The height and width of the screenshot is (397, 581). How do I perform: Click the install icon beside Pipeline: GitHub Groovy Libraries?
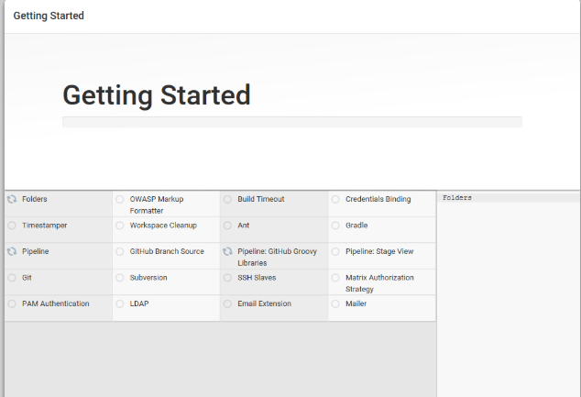[227, 252]
